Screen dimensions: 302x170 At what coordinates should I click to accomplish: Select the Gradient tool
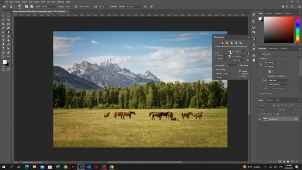(x=3, y=40)
